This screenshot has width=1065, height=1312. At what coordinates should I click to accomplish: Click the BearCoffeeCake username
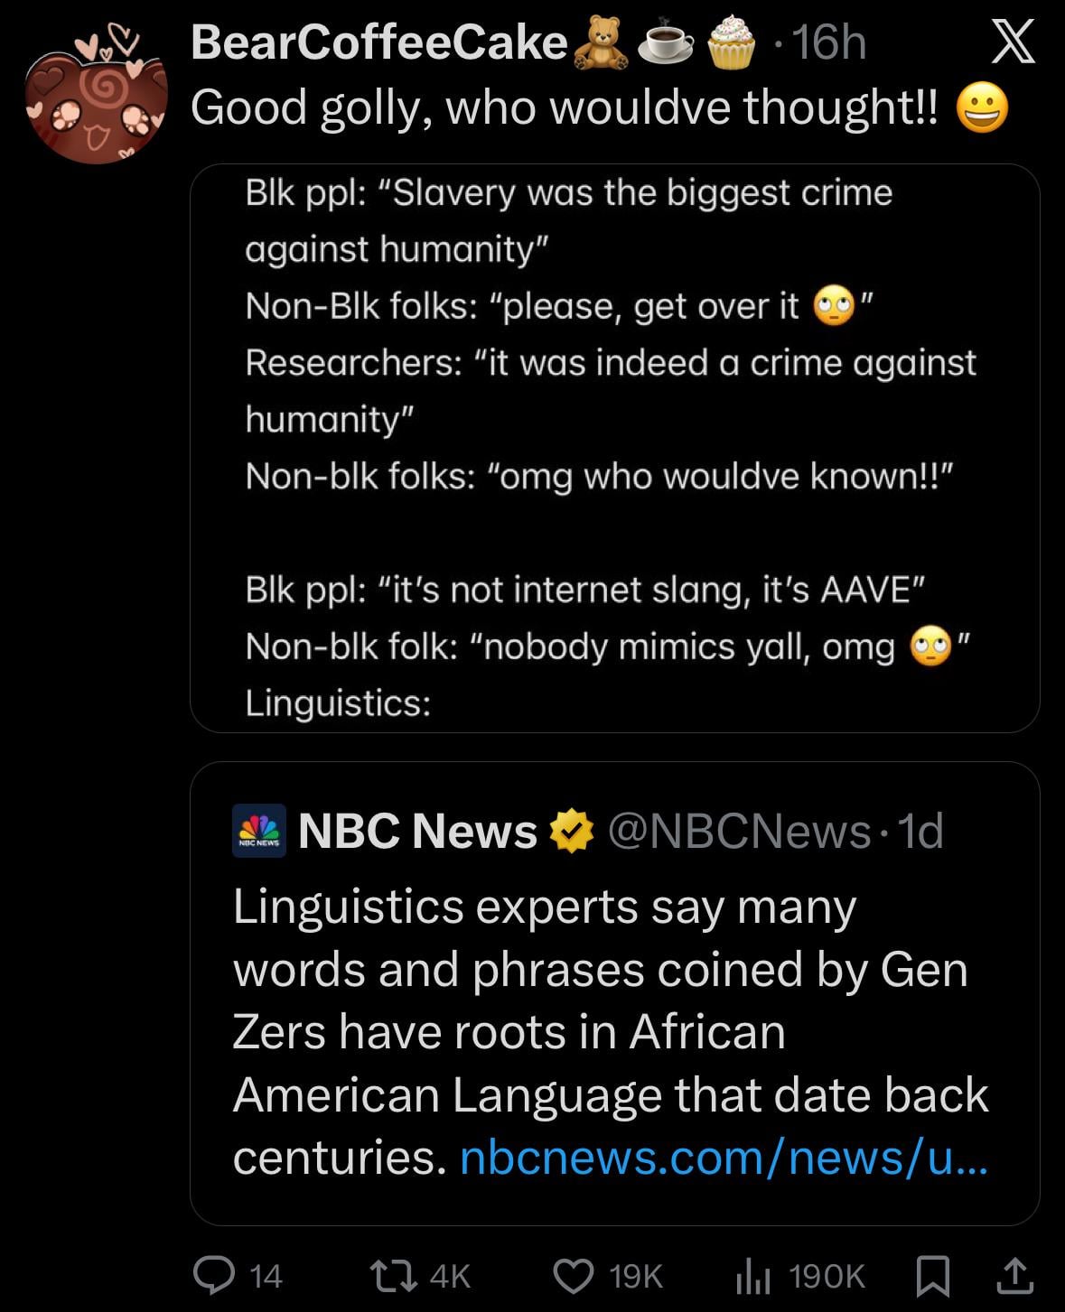[378, 42]
